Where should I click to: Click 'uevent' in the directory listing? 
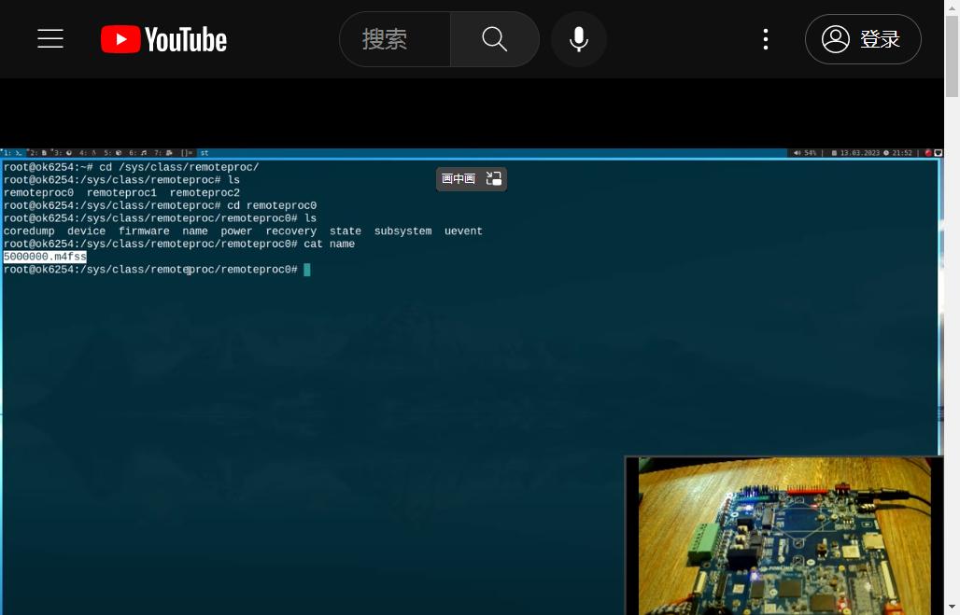463,231
